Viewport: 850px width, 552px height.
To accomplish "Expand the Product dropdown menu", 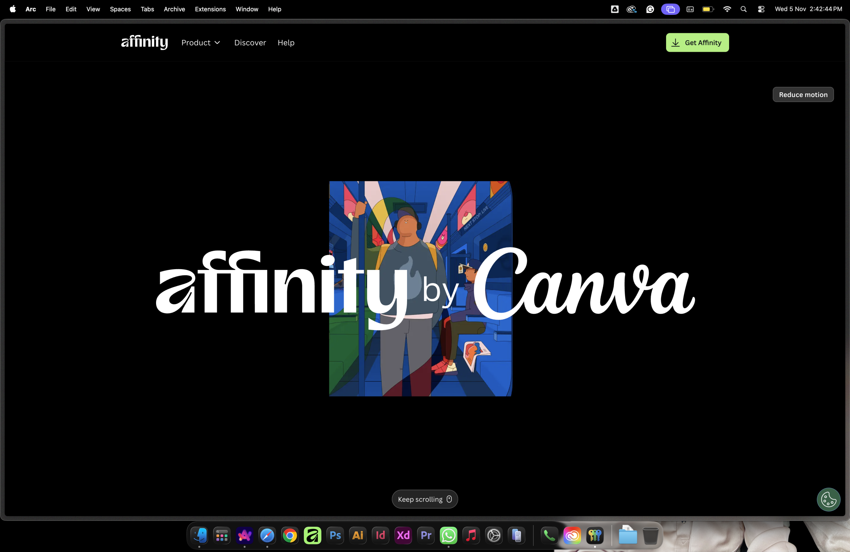I will coord(201,42).
